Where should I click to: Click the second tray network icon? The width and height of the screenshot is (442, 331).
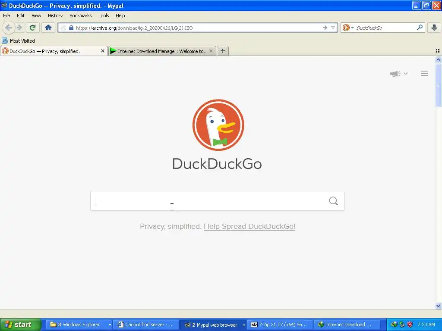click(402, 325)
